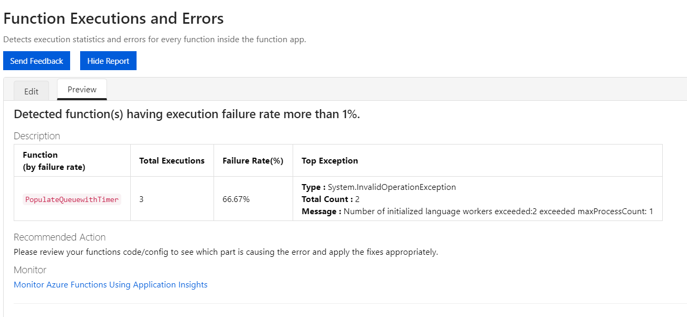
Task: Click the Function Executions and Errors heading
Action: (113, 18)
